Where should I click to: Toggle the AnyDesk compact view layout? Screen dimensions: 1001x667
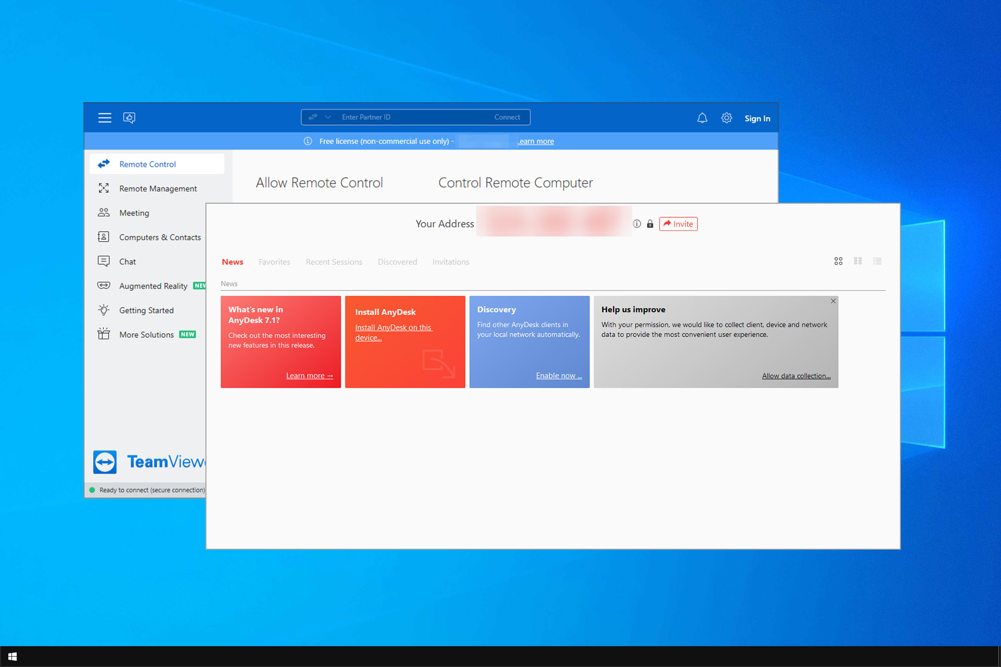(x=858, y=261)
